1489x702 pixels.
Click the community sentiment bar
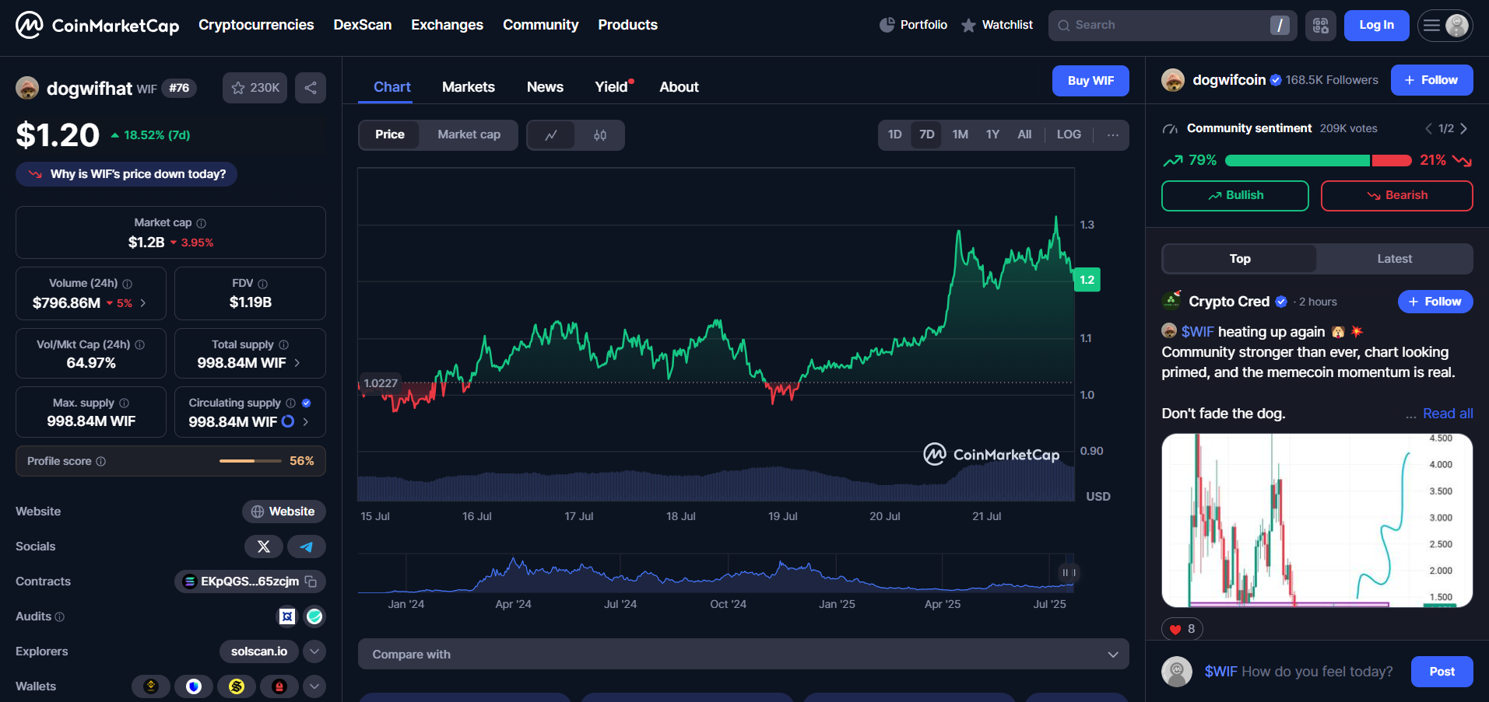coord(1319,161)
